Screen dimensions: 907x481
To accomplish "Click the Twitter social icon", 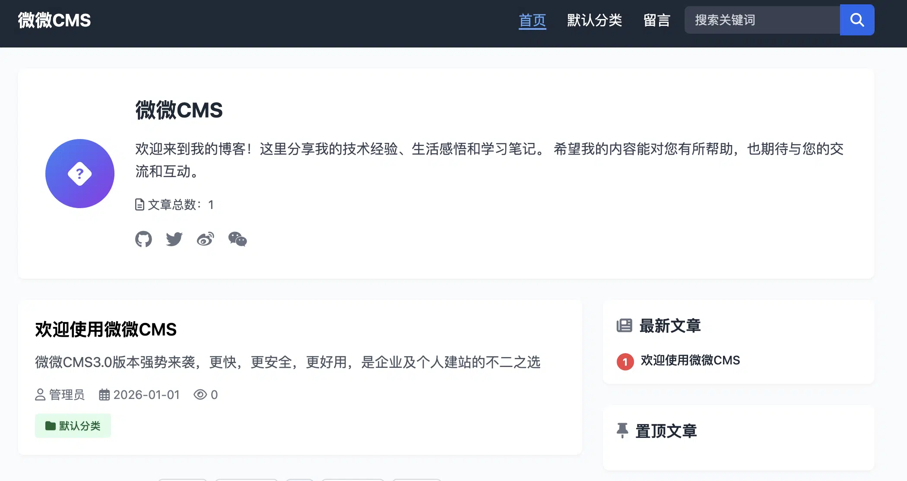I will pyautogui.click(x=174, y=239).
